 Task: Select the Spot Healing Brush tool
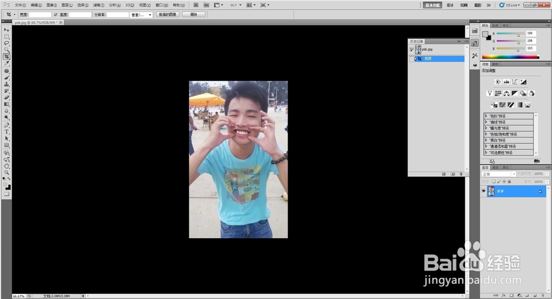(7, 71)
